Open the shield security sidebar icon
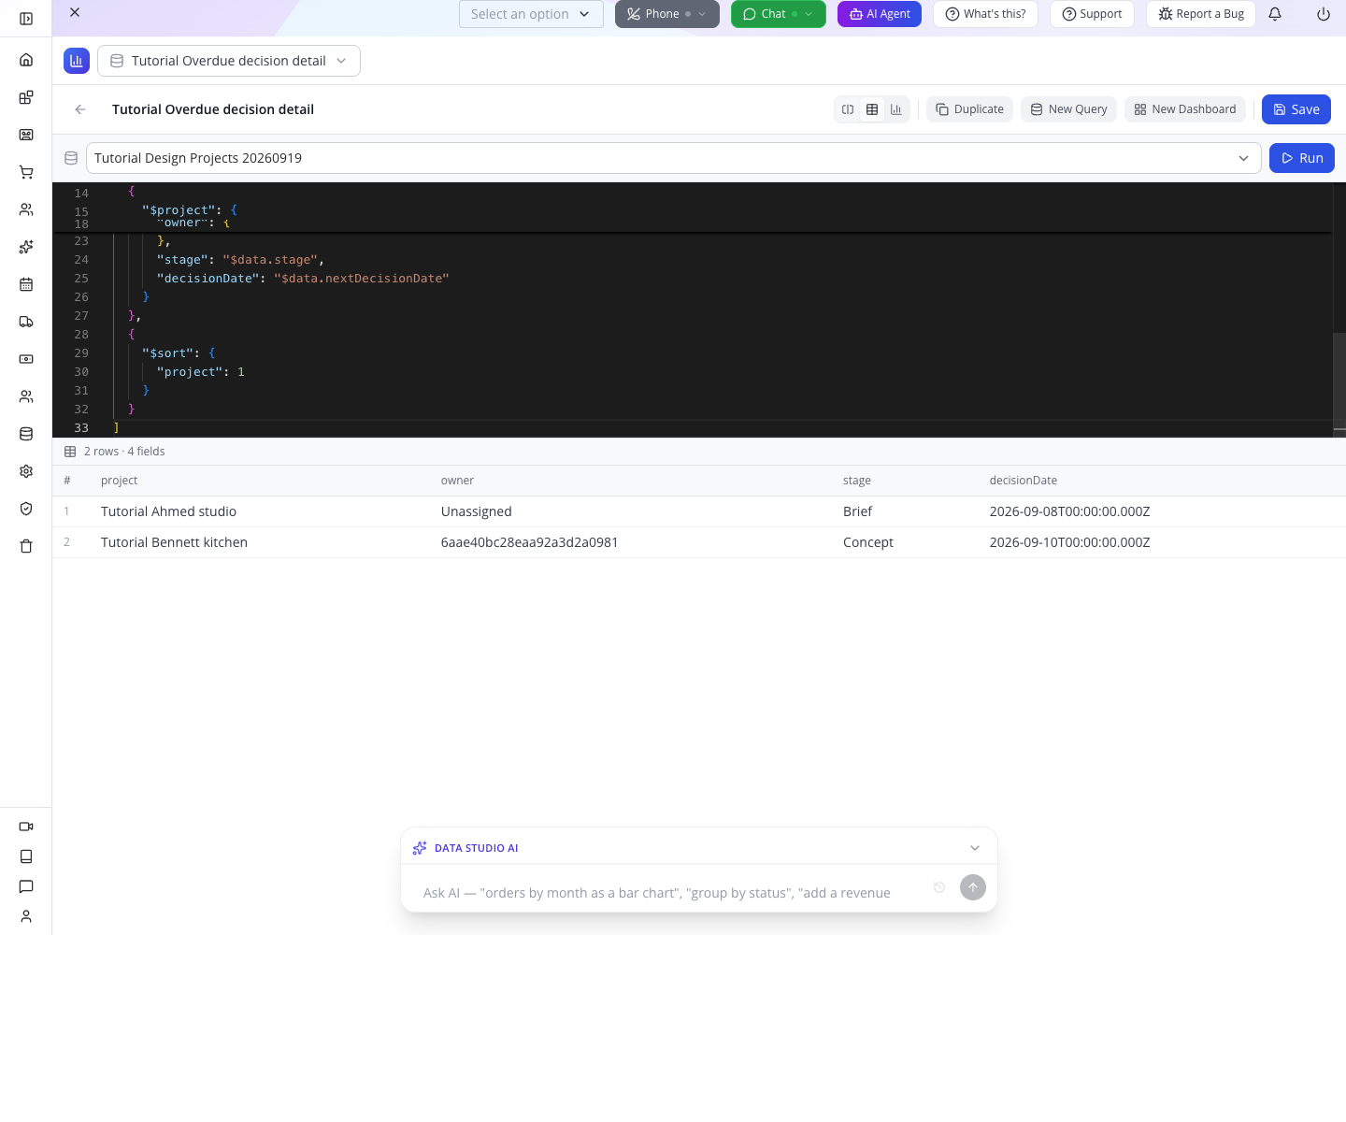 (26, 509)
